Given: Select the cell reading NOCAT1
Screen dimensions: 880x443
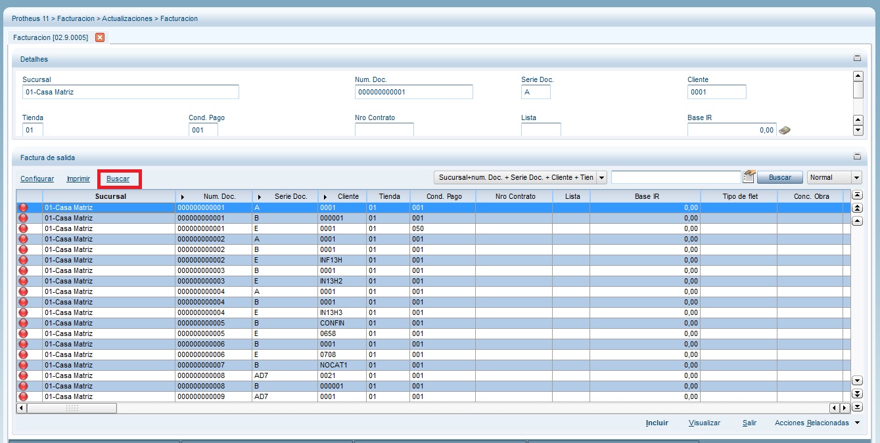Looking at the screenshot, I should tap(342, 365).
